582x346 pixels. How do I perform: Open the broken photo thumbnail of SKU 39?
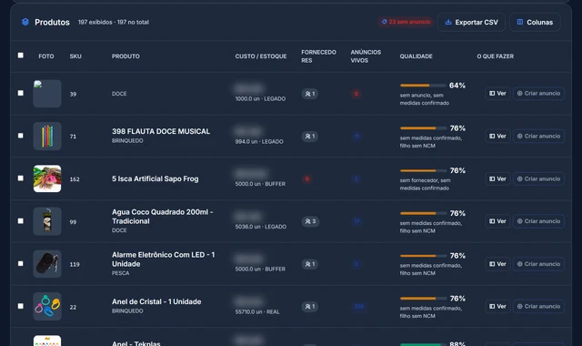point(47,94)
